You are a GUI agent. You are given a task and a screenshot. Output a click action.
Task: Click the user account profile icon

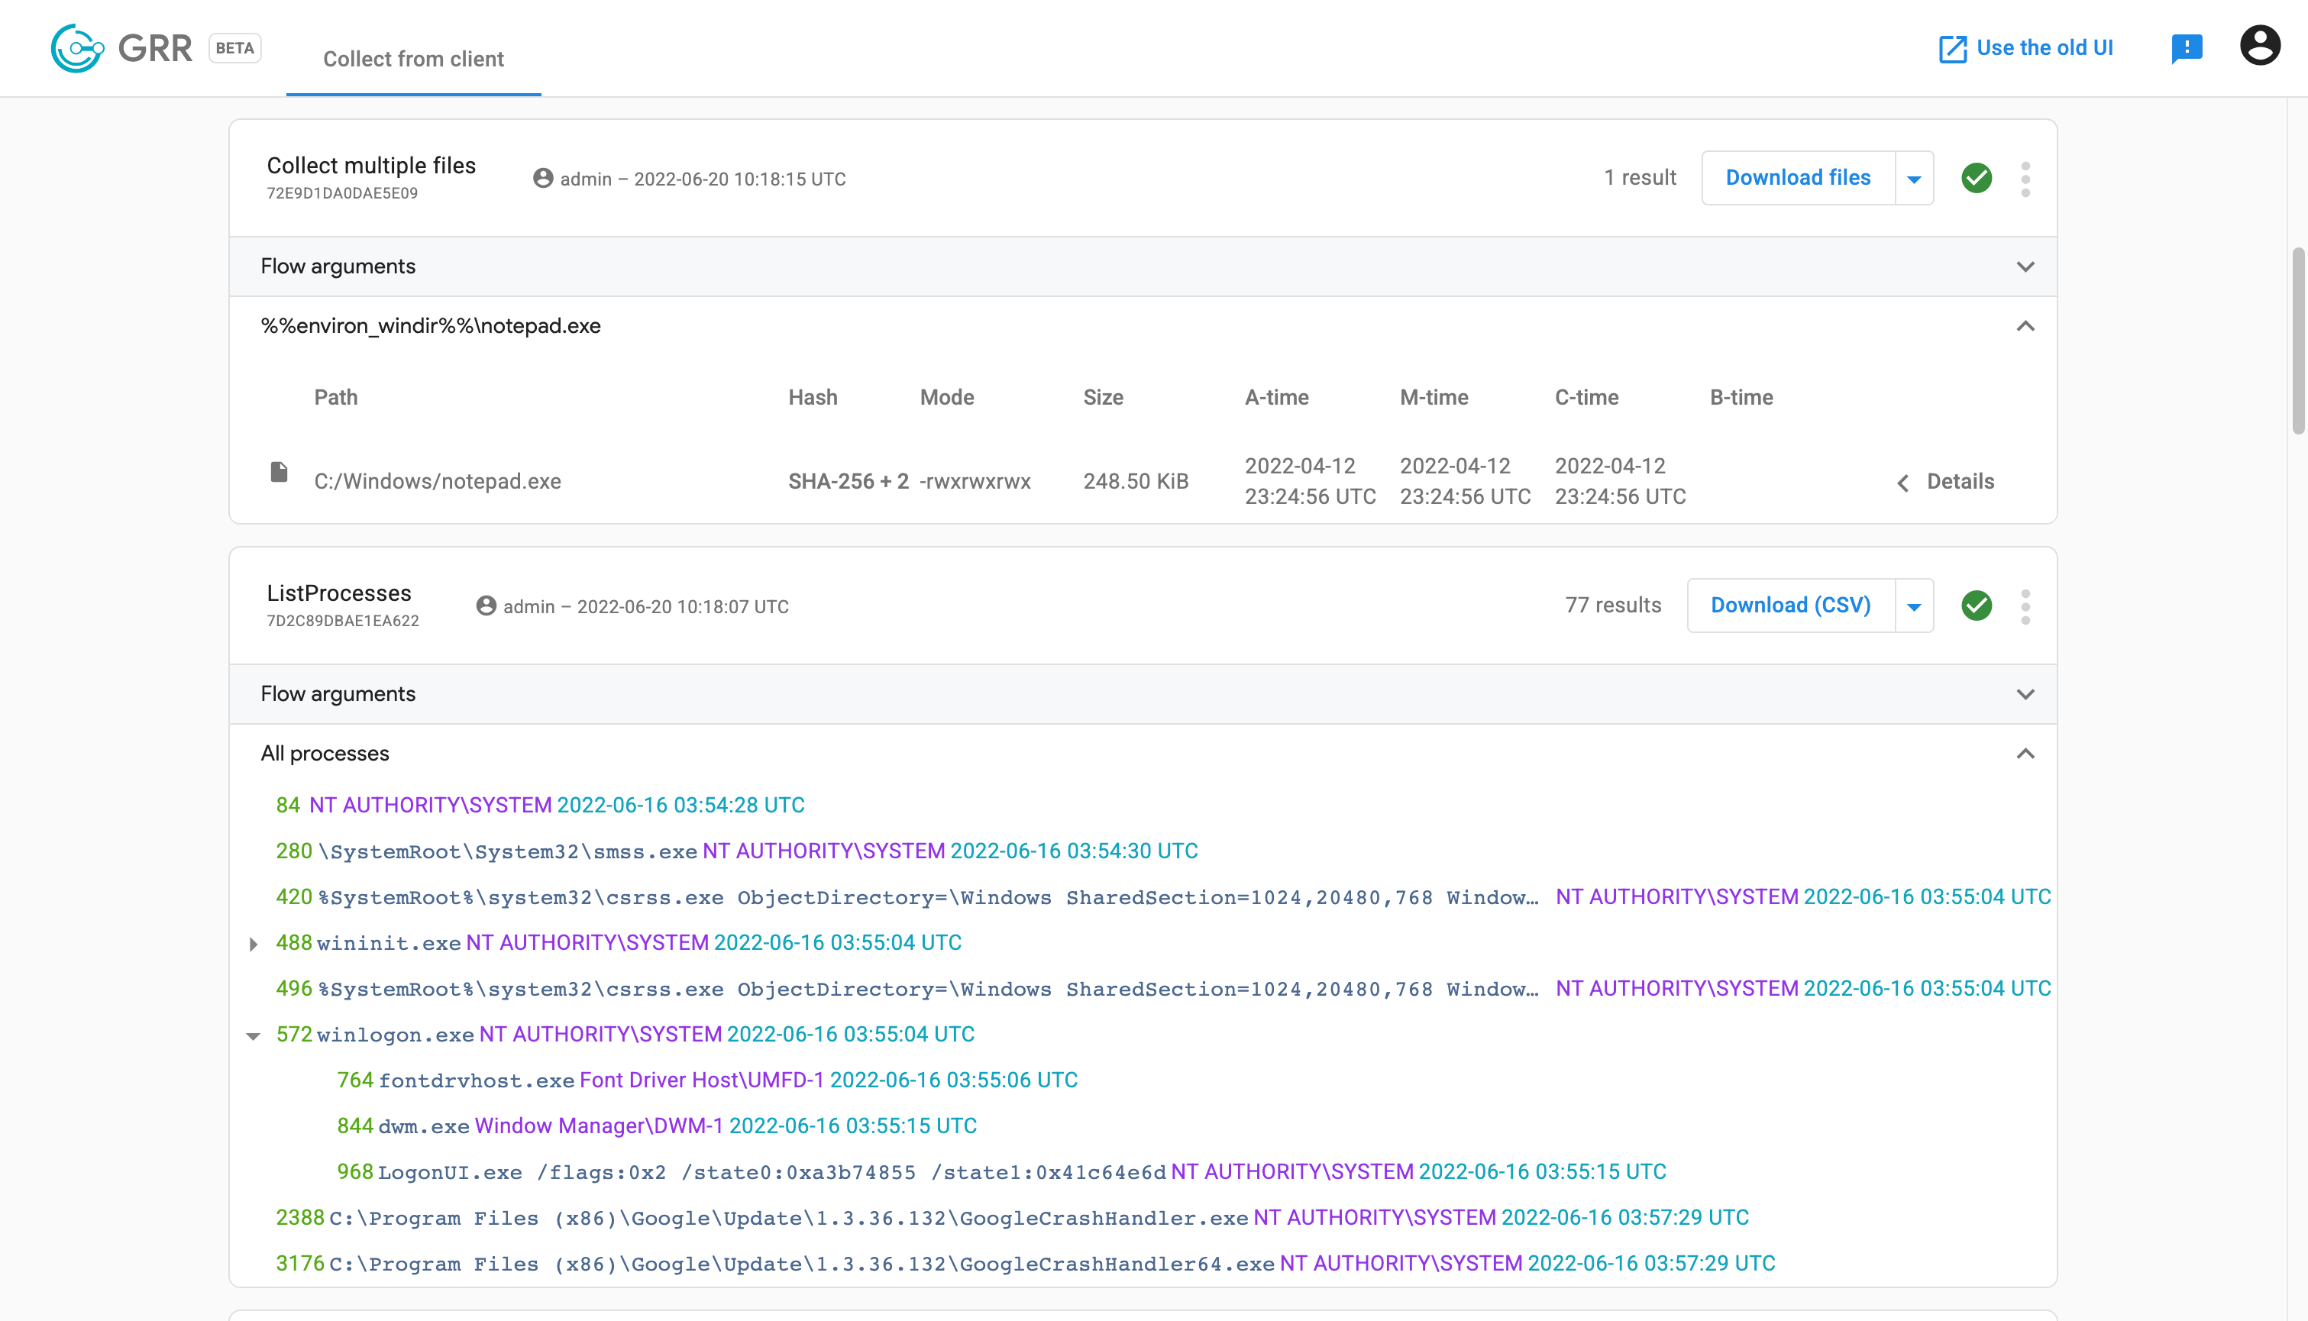click(2259, 44)
